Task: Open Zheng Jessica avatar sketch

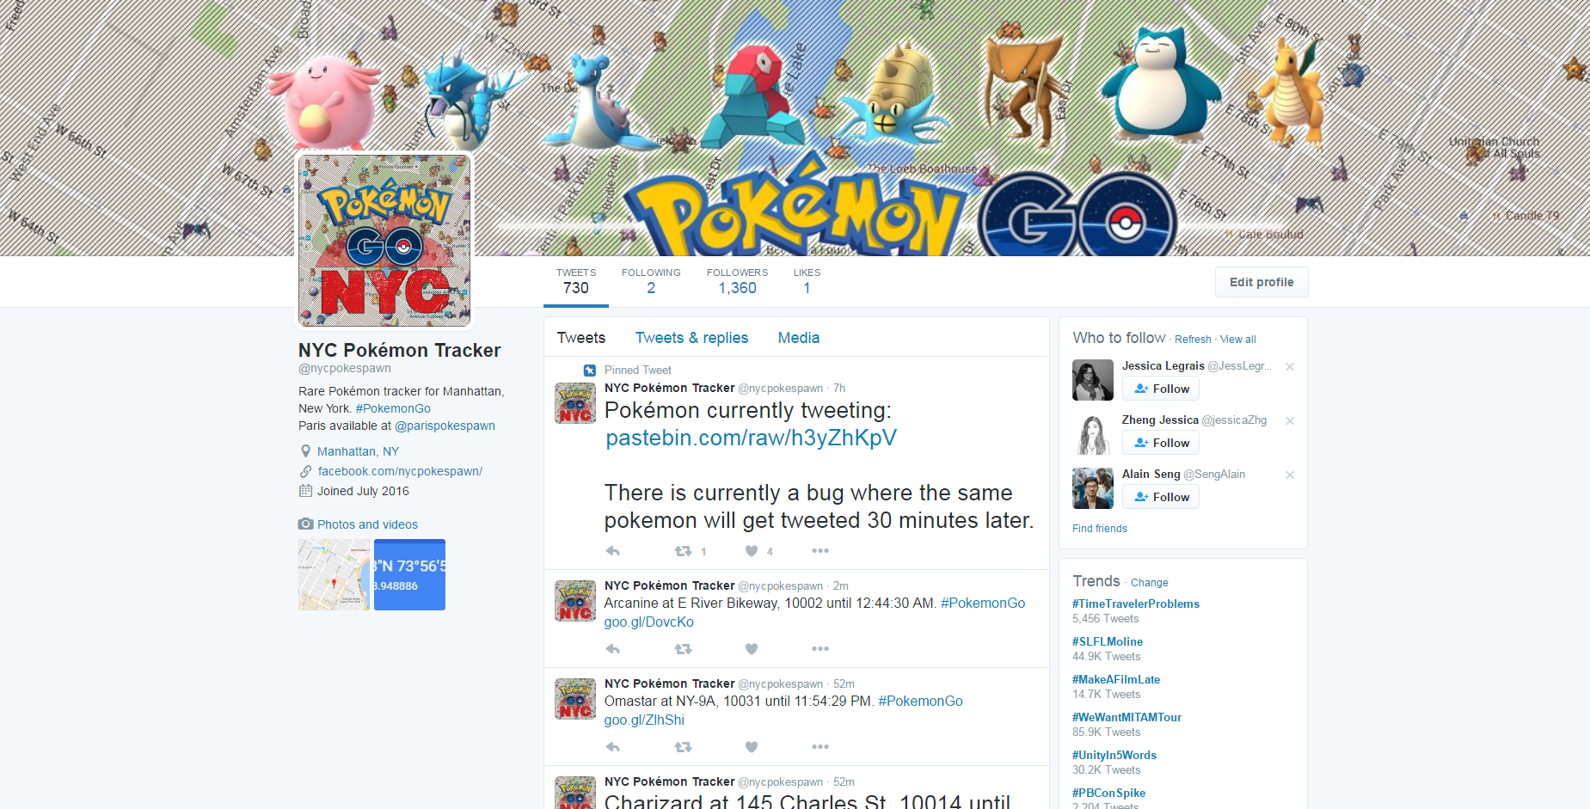Action: (x=1093, y=434)
